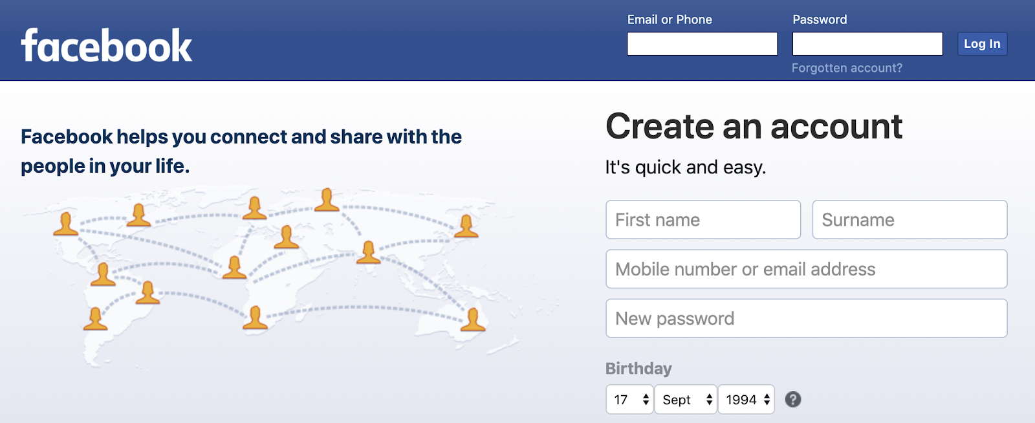Open the birthday month dropdown showing Sept
Viewport: 1035px width, 423px height.
(x=686, y=400)
